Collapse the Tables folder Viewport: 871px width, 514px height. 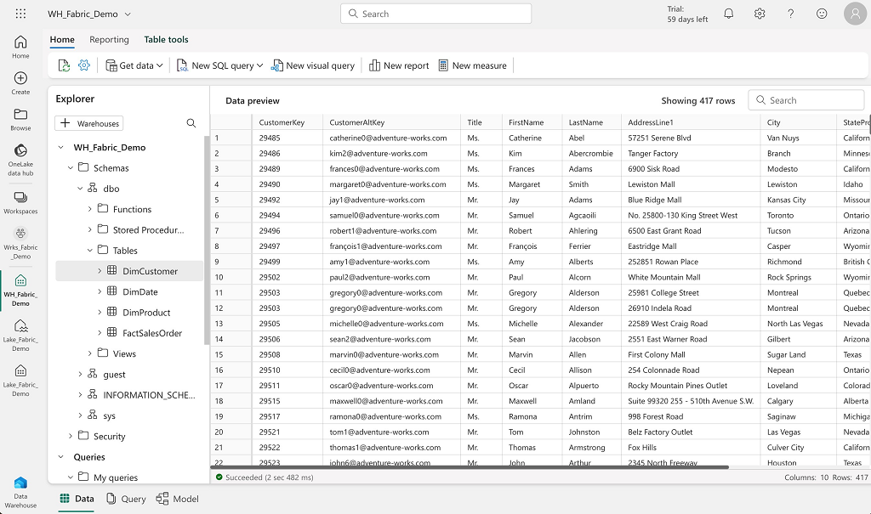(90, 251)
